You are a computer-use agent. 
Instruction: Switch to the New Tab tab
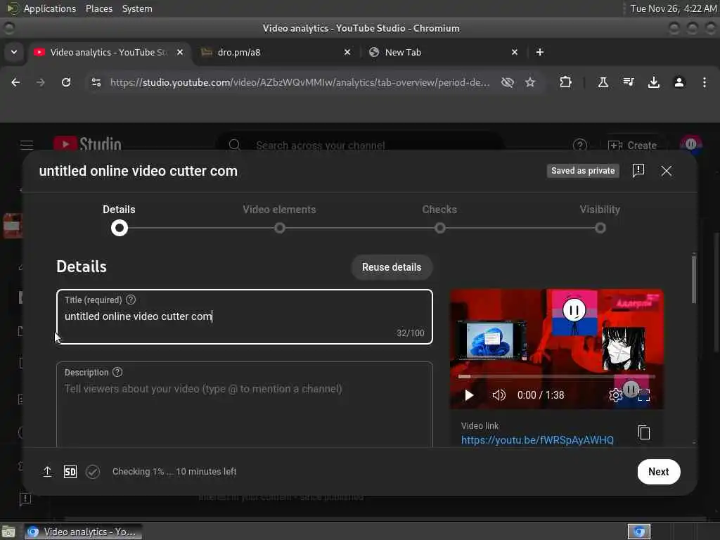[x=443, y=52]
